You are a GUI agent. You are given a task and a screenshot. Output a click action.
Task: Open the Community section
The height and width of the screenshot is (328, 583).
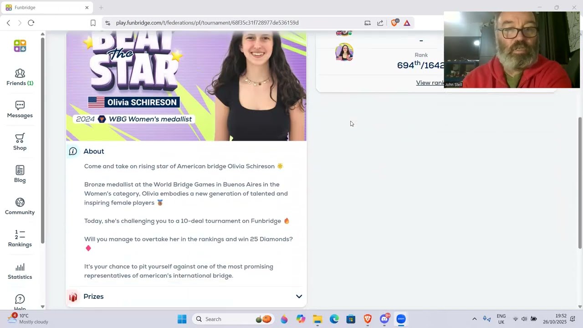pos(20,207)
